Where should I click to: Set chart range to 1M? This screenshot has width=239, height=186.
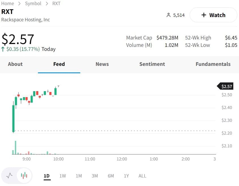click(x=79, y=176)
